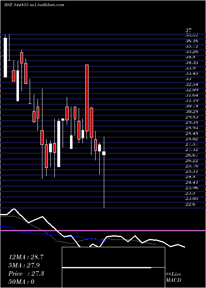Viewport: 206px width, 288px height.
Task: Click the 31.19 price axis label
Action: coord(192,101)
